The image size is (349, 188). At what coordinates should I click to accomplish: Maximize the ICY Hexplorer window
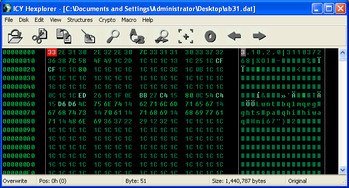pyautogui.click(x=329, y=9)
